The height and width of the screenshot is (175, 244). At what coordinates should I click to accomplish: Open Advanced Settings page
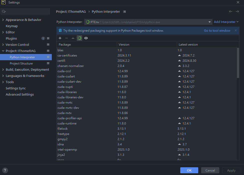19,94
